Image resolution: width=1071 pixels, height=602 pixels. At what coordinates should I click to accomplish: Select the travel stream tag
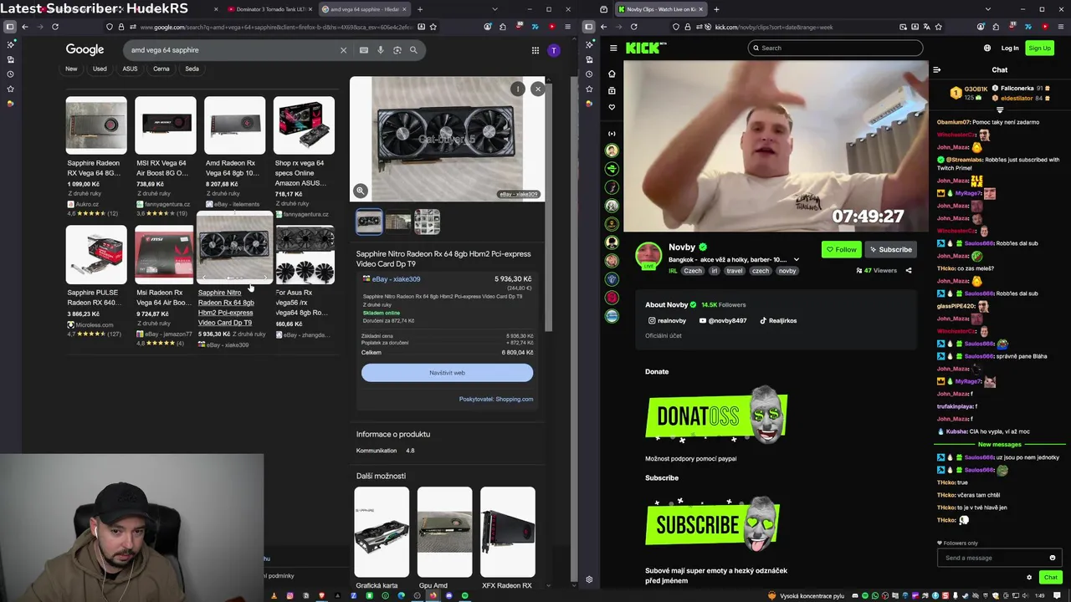(x=735, y=271)
